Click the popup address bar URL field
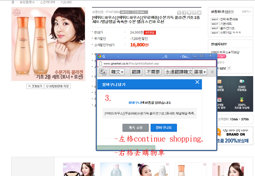Viewport: 255px width, 176px height. click(156, 63)
